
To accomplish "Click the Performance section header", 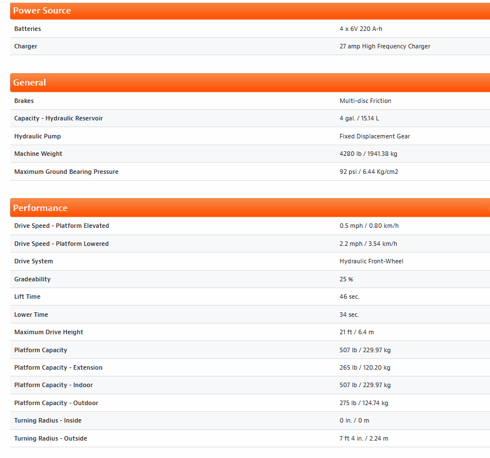I will click(40, 208).
